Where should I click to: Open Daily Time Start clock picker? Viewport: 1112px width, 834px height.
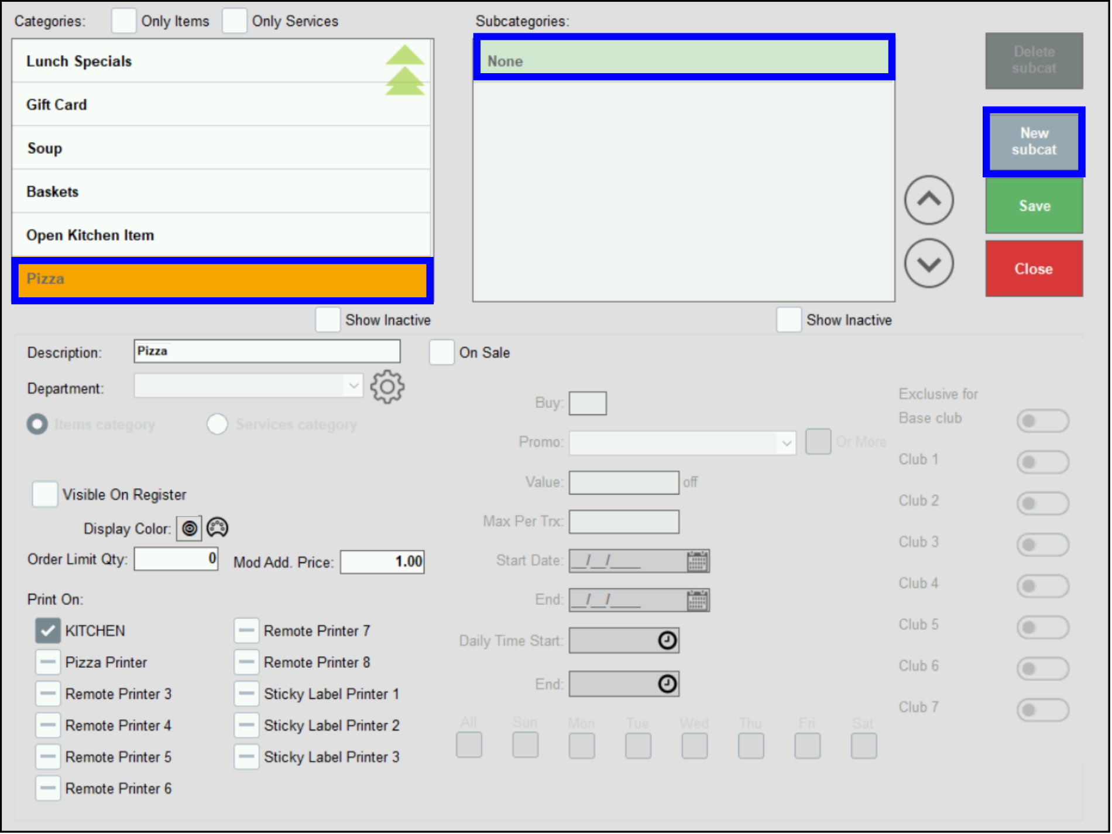(x=668, y=641)
